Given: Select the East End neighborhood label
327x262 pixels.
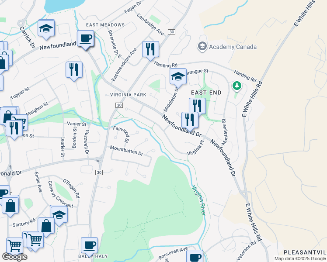Looking at the screenshot, I should (206, 93).
